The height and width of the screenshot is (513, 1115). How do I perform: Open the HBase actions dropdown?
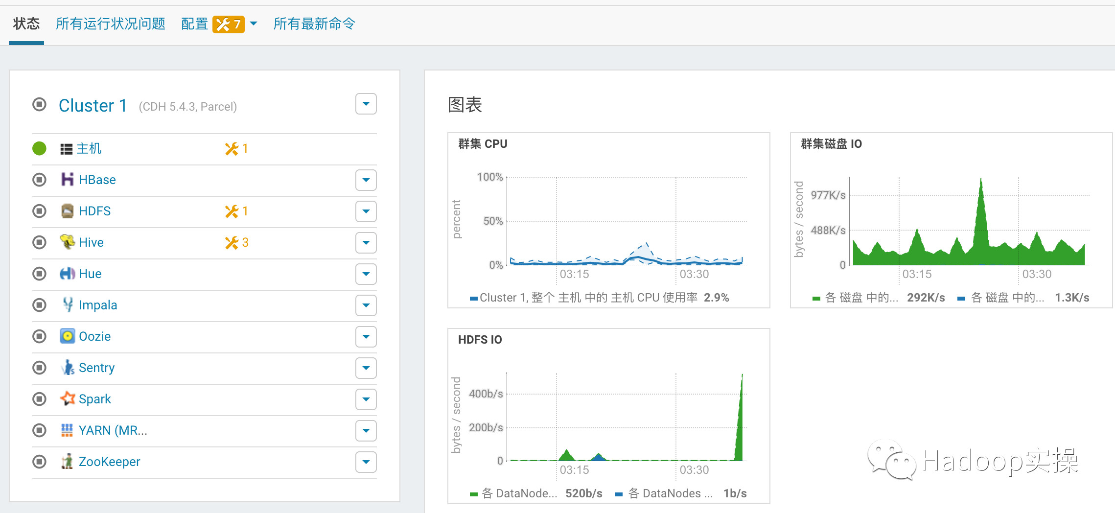pyautogui.click(x=366, y=180)
